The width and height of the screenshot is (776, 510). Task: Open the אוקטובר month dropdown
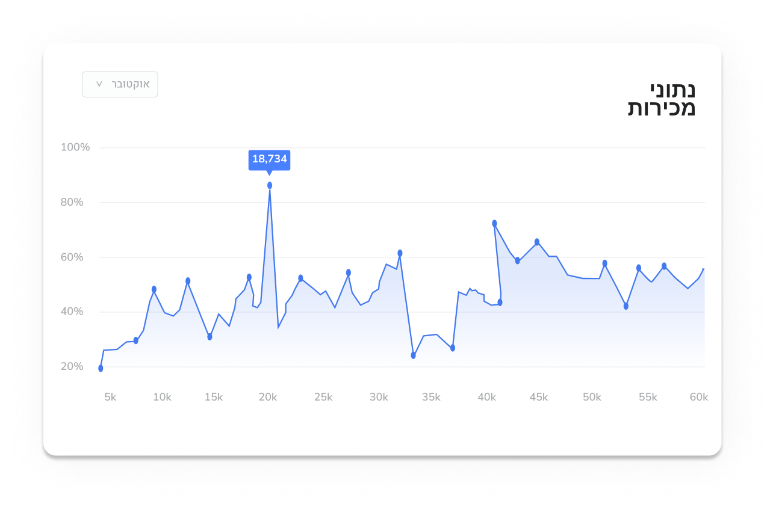tap(120, 84)
